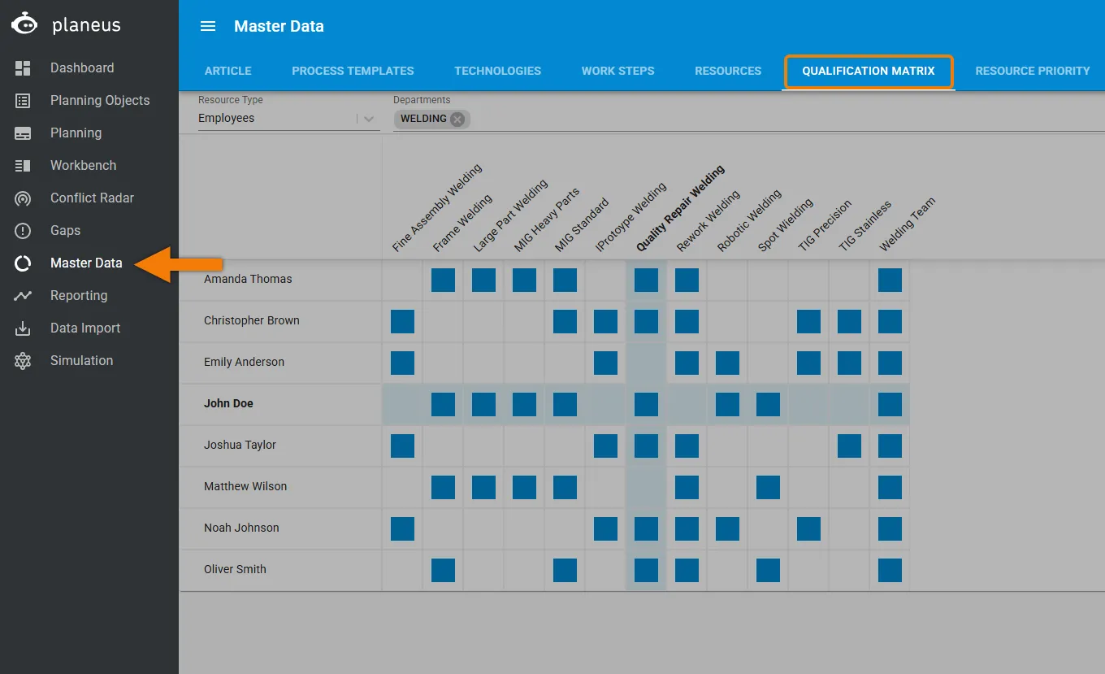The image size is (1105, 674).
Task: Open the Resource Priority tab
Action: (x=1033, y=71)
